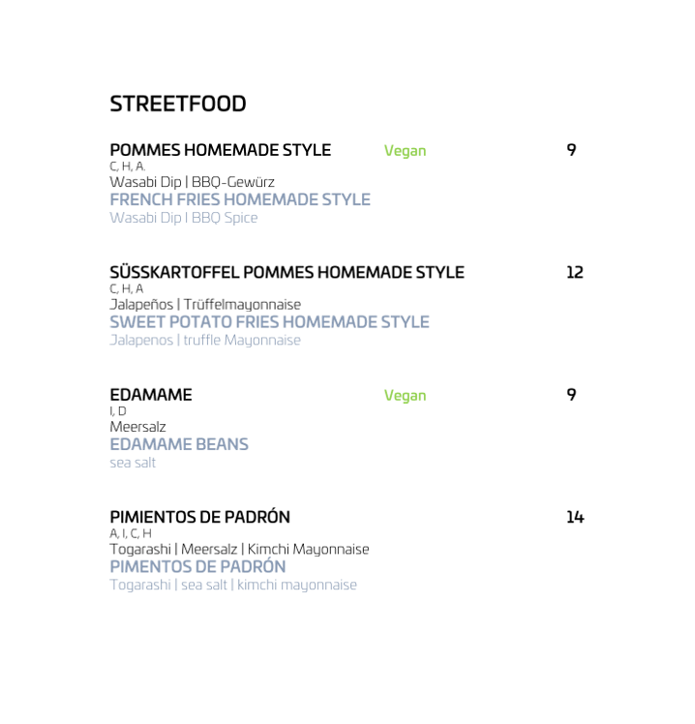Click FRENCH FRIES HOMEMADE STYLE text
This screenshot has width=695, height=724.
[x=240, y=199]
